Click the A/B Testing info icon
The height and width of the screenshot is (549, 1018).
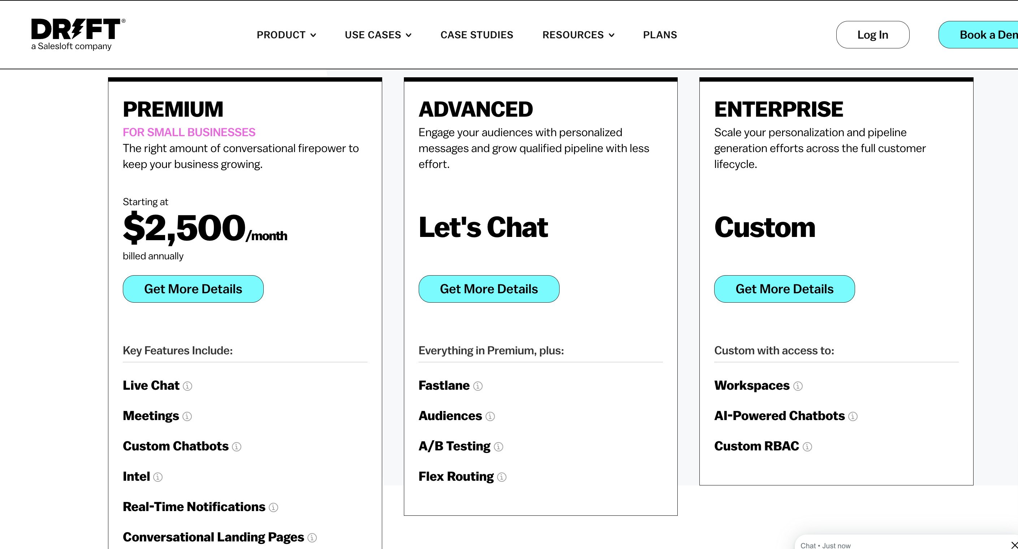[499, 447]
